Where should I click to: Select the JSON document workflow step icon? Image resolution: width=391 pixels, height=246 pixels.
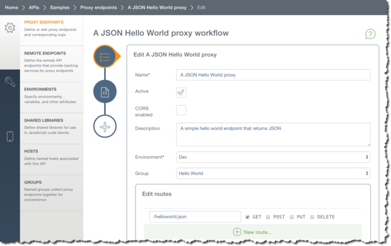[105, 92]
